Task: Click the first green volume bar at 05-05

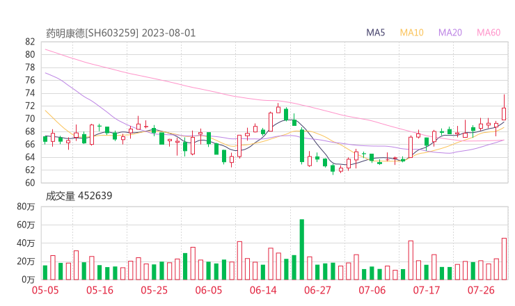Action: pos(45,273)
